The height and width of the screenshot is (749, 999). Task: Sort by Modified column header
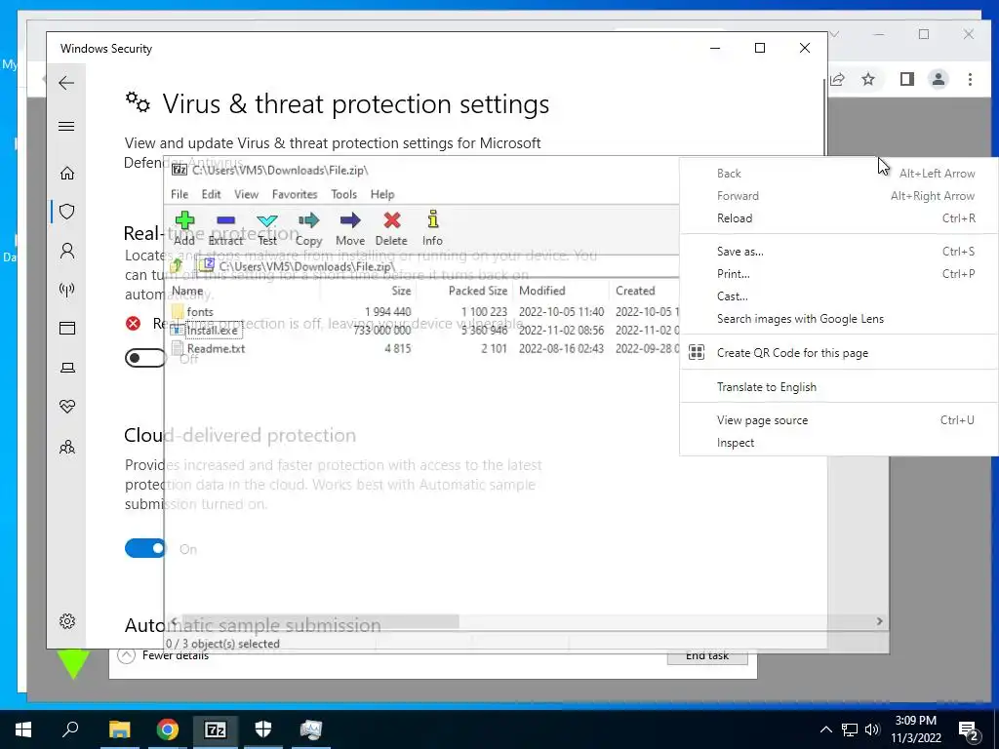click(x=561, y=291)
